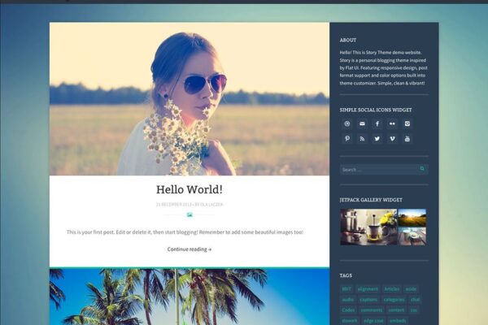Click the post date under Hello World
The image size is (488, 325).
click(x=174, y=204)
